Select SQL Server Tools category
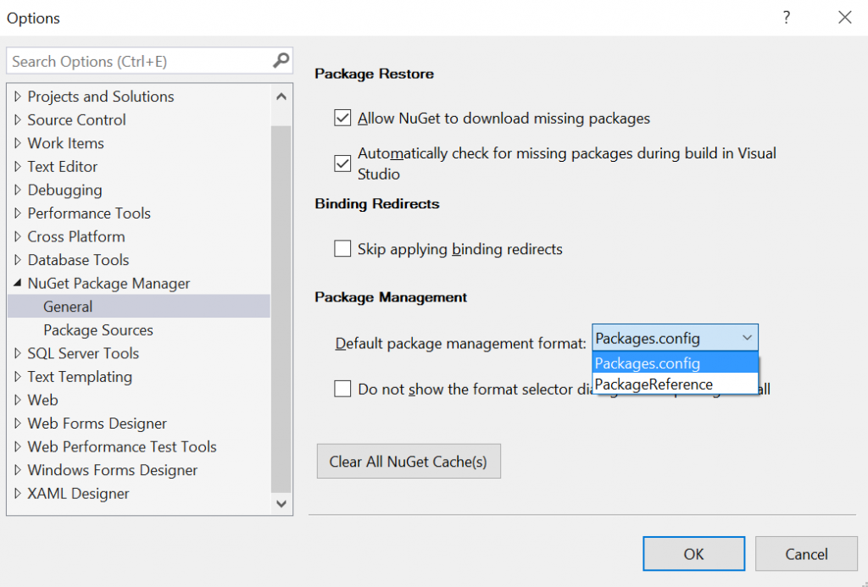 (83, 353)
